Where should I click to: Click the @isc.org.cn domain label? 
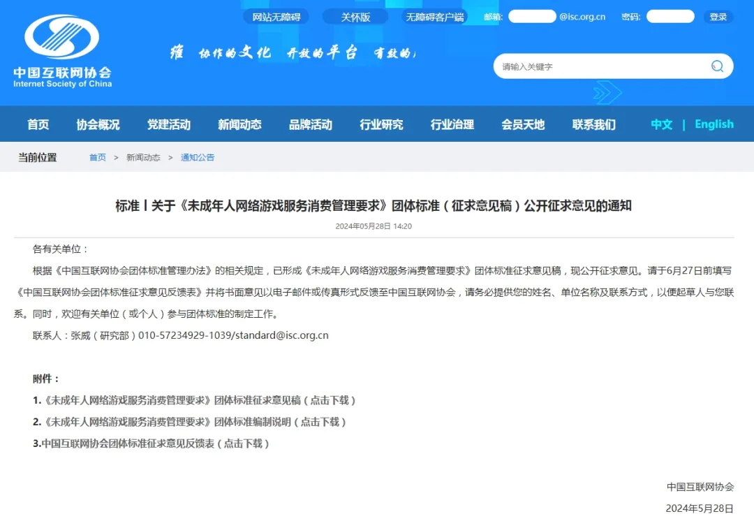pos(582,17)
